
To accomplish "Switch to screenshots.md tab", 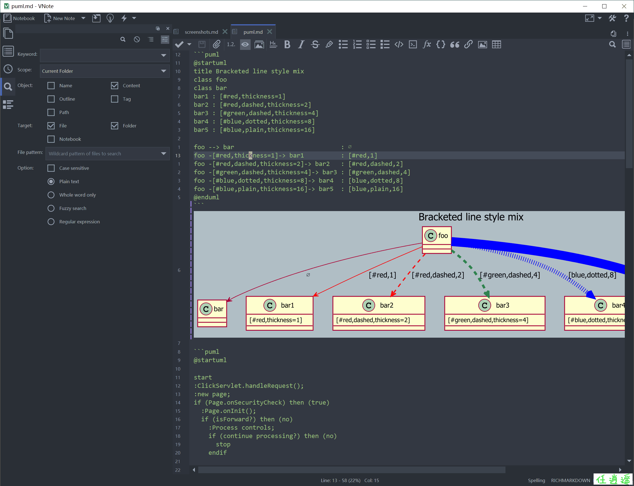I will [x=201, y=32].
